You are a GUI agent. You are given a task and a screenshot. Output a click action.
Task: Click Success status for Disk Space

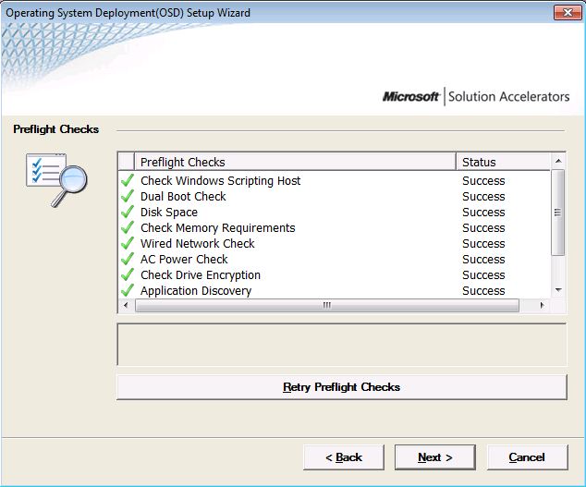[483, 212]
